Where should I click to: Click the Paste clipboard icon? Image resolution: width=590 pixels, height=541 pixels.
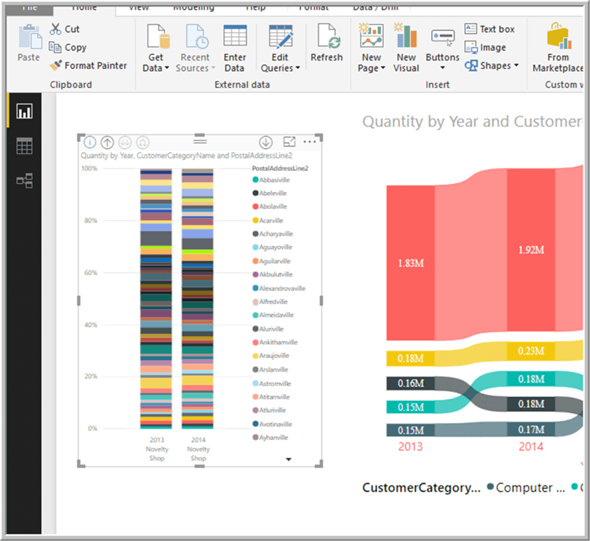pos(29,37)
